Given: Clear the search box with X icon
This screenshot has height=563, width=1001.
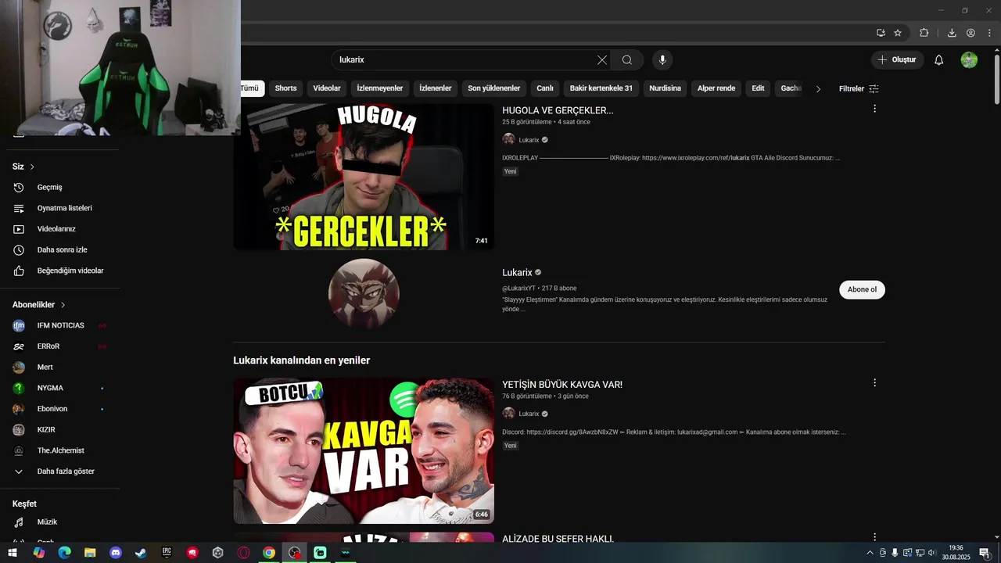Looking at the screenshot, I should pyautogui.click(x=602, y=60).
